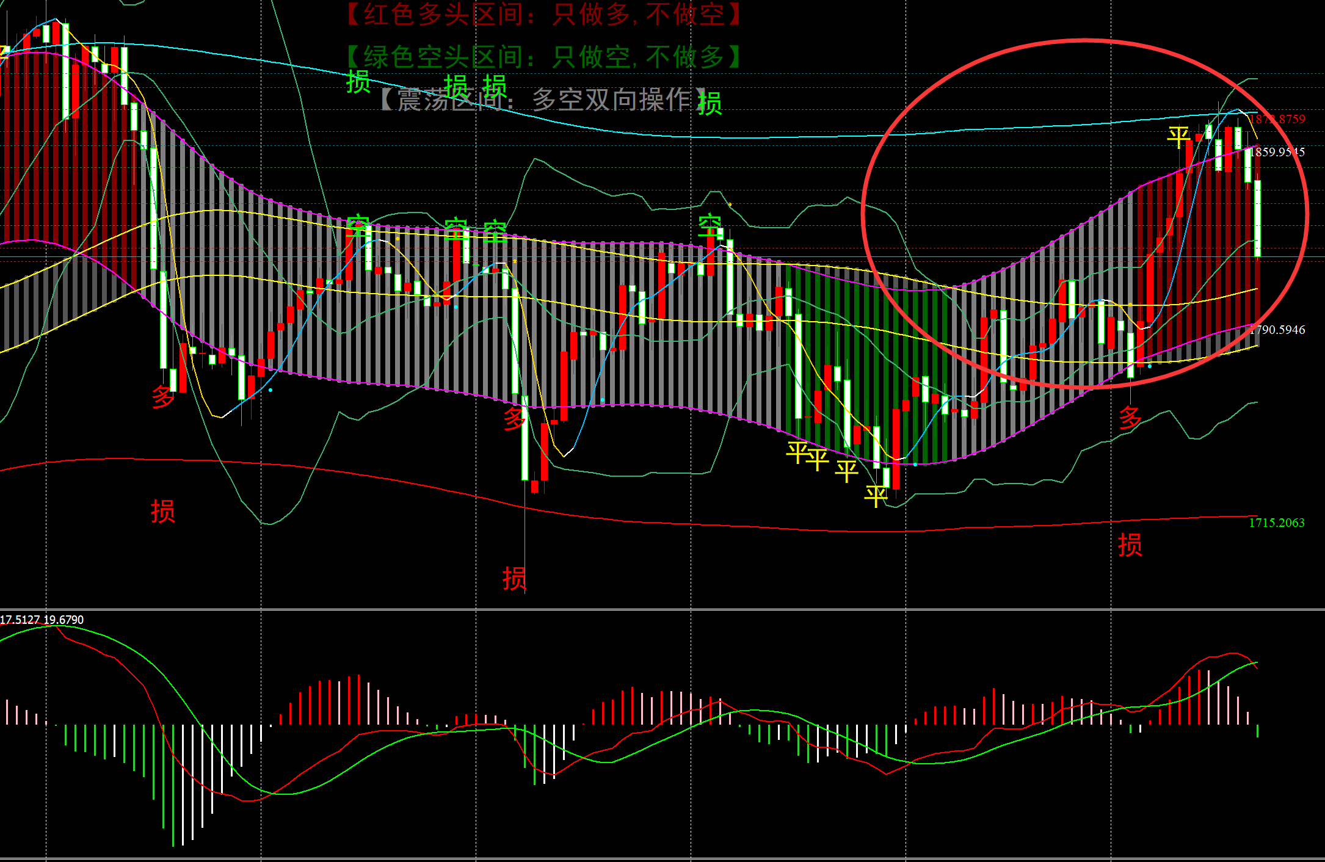Select the green 1715.2063 price label
The width and height of the screenshot is (1325, 862).
tap(1276, 523)
